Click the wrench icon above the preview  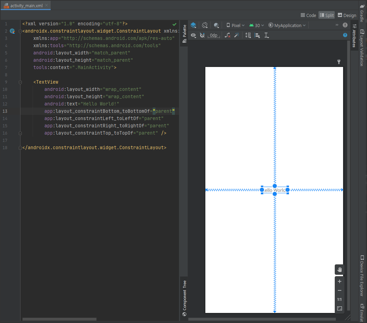339,61
